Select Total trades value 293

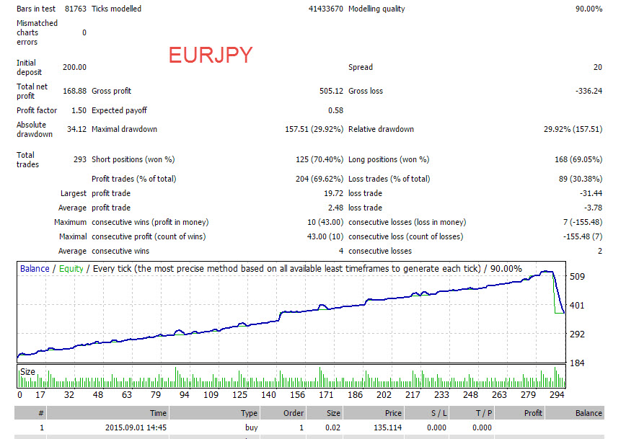[80, 159]
